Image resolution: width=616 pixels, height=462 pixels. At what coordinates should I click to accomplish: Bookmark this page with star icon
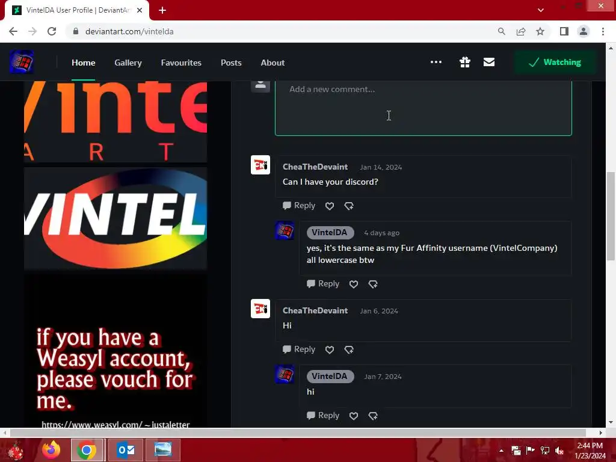[x=540, y=31]
